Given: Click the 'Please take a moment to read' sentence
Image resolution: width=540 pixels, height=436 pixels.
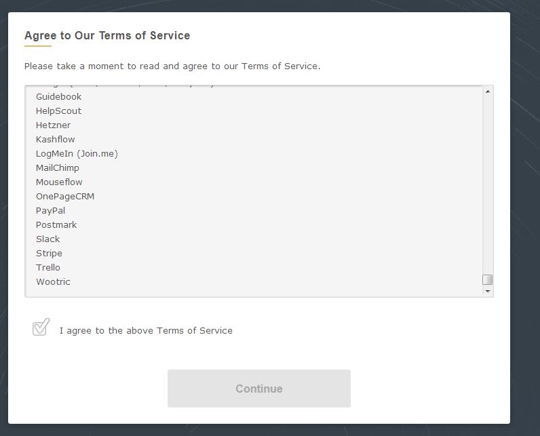Looking at the screenshot, I should (172, 66).
